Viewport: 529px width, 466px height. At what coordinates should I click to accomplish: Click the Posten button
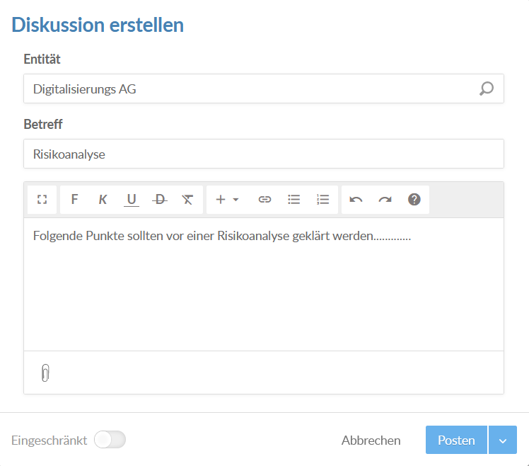[456, 440]
